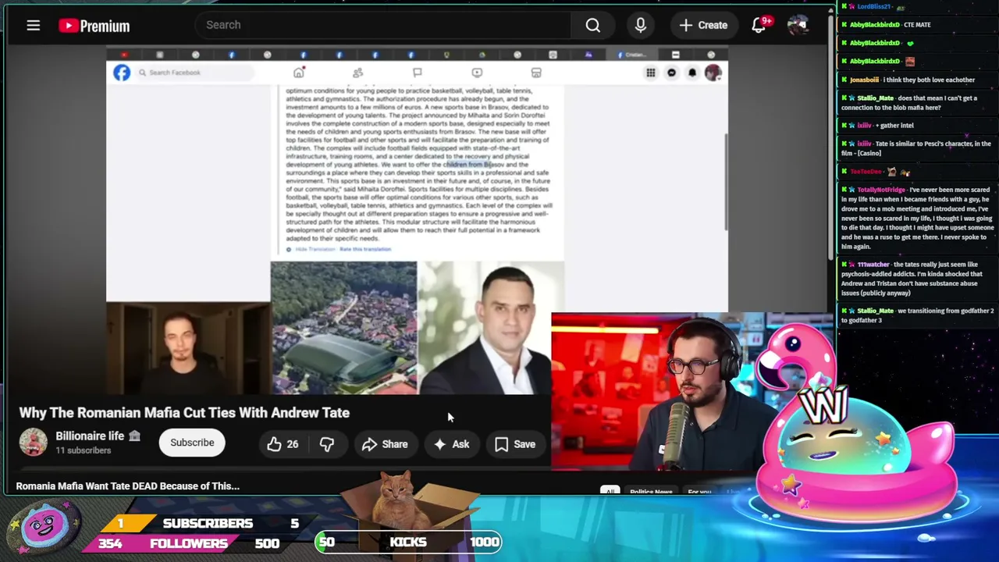Open the Create menu
This screenshot has height=562, width=999.
[703, 25]
